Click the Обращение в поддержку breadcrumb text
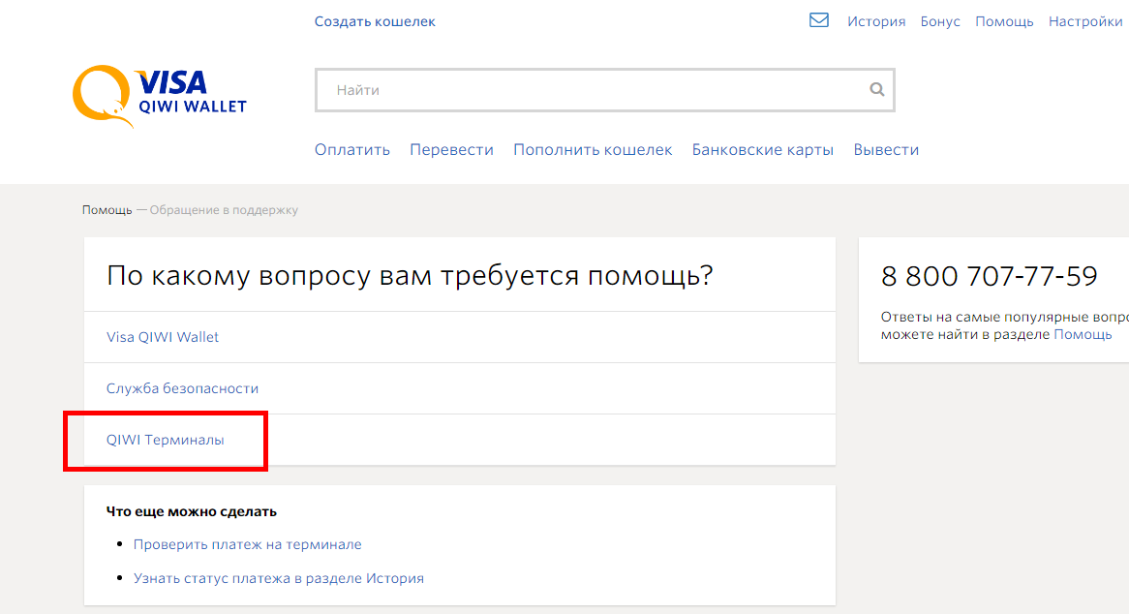The width and height of the screenshot is (1129, 614). tap(224, 210)
